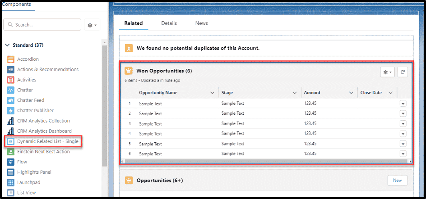
Task: Open the Opportunity Name column dropdown
Action: point(212,93)
